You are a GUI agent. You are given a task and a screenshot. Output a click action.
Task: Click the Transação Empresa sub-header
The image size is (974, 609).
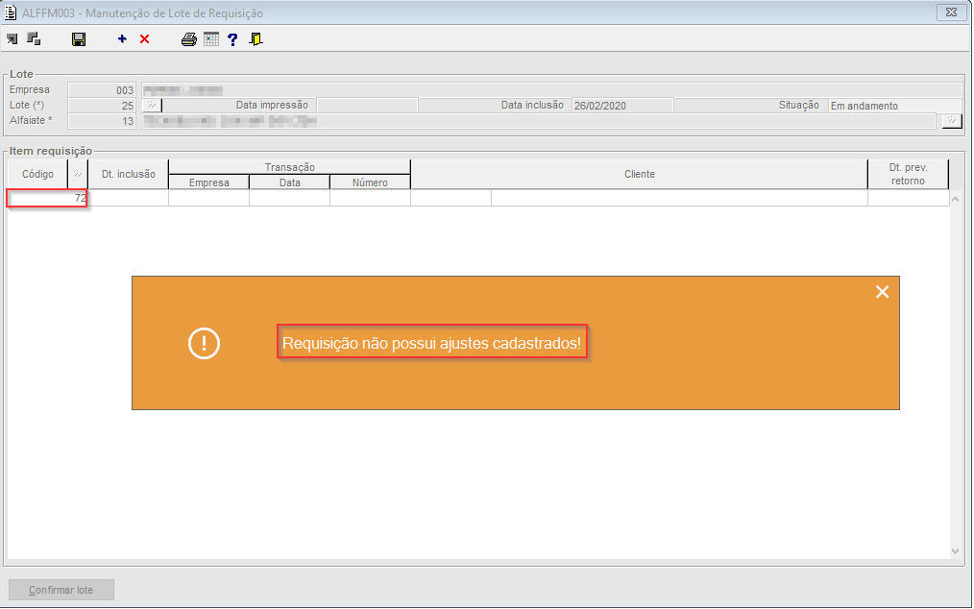tap(208, 183)
